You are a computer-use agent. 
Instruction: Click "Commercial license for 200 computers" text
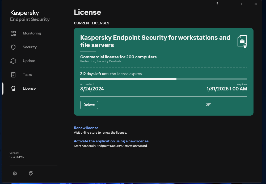pyautogui.click(x=119, y=57)
